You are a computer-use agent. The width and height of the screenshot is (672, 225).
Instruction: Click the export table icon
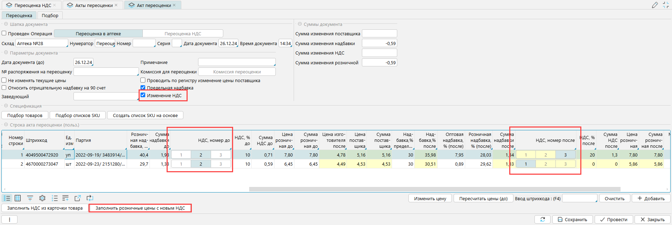point(78,198)
